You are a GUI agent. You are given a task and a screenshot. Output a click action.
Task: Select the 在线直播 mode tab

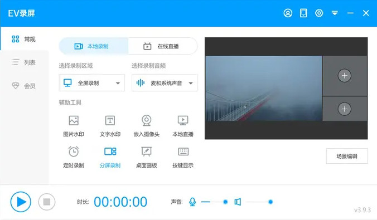tap(163, 46)
